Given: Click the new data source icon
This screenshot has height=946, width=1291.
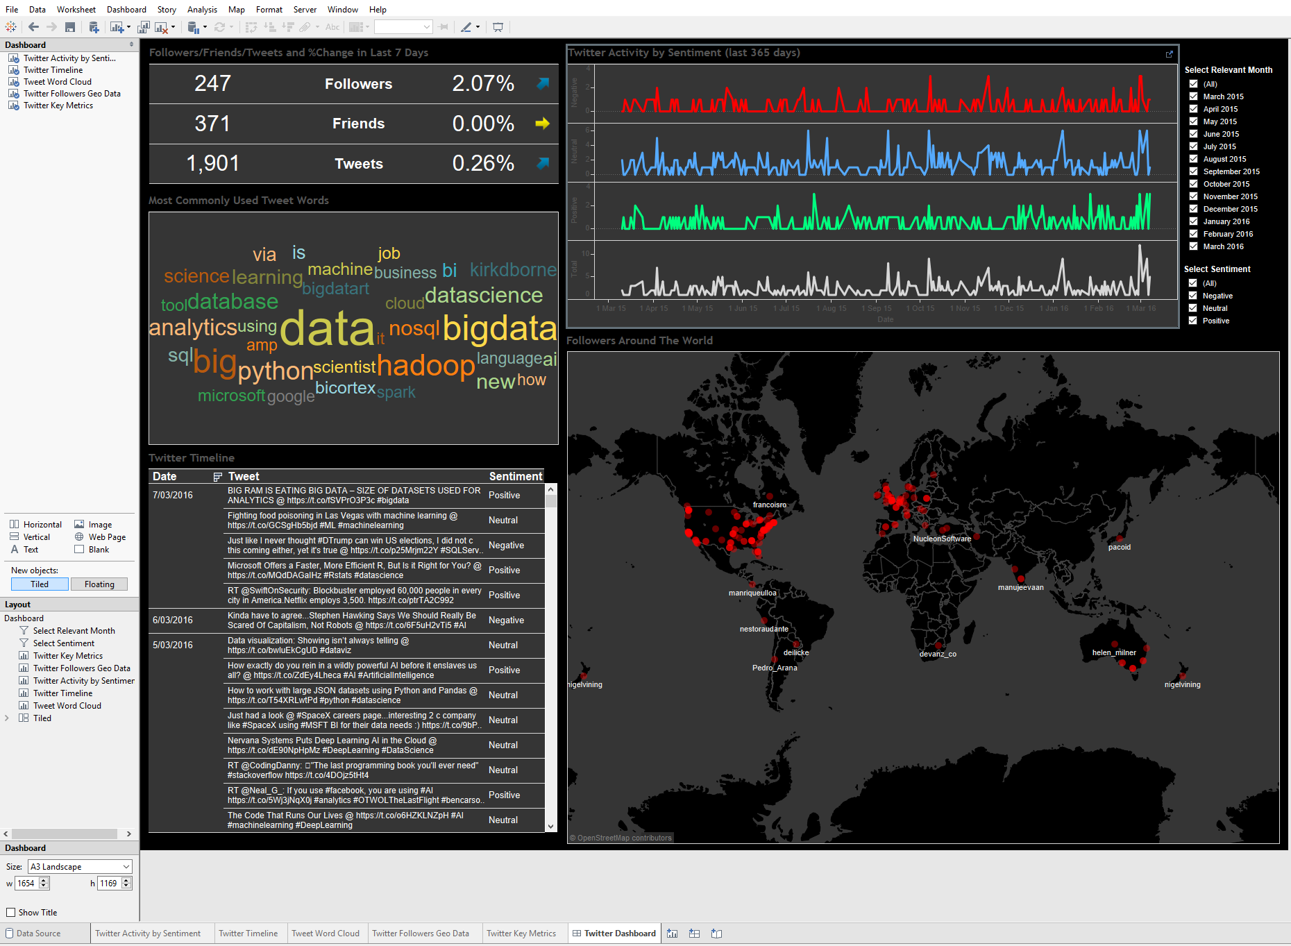Looking at the screenshot, I should 94,27.
